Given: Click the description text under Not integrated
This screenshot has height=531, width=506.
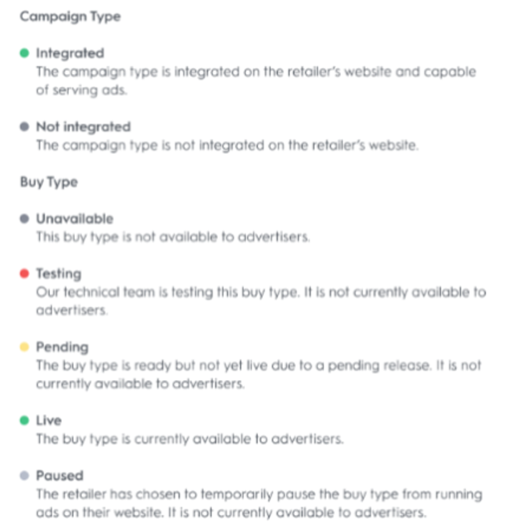Looking at the screenshot, I should (227, 146).
